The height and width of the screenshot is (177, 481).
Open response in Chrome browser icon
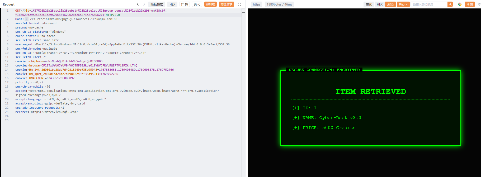(x=460, y=4)
